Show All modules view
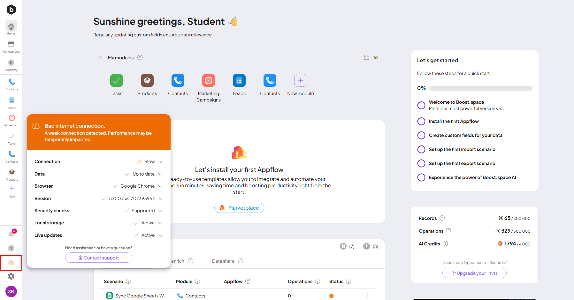 coord(371,58)
